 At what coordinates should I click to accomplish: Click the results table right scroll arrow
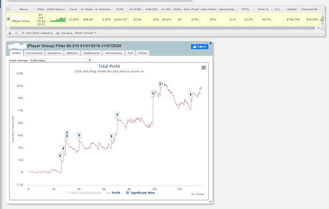click(x=319, y=28)
